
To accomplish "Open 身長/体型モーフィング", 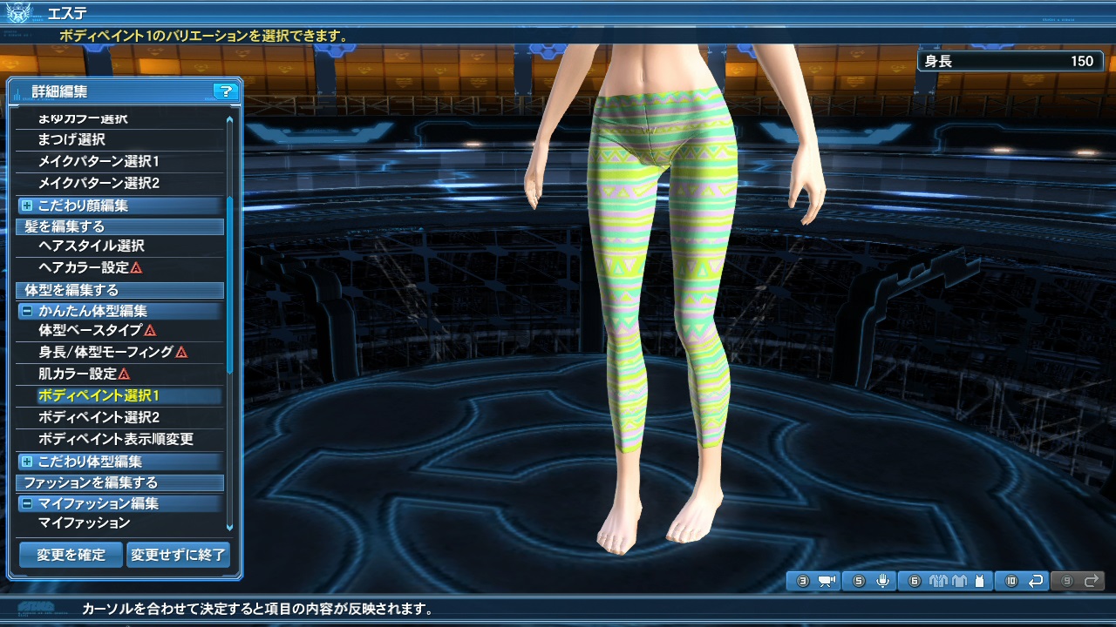I will tap(120, 352).
